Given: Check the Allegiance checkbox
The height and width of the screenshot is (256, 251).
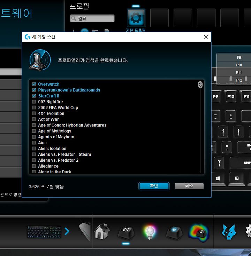Looking at the screenshot, I should coord(34,166).
